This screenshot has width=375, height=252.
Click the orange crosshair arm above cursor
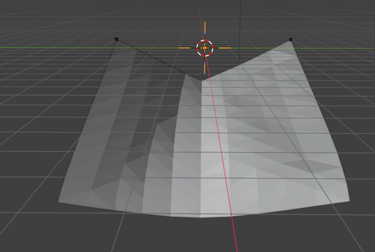tap(205, 28)
